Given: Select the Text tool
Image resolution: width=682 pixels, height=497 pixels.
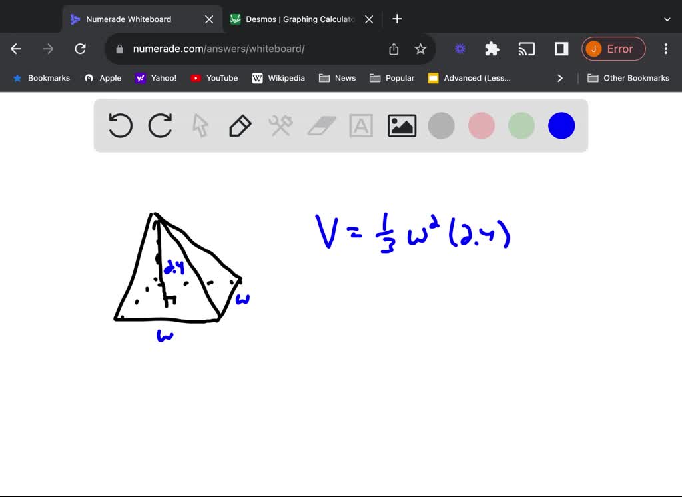Looking at the screenshot, I should (x=361, y=125).
